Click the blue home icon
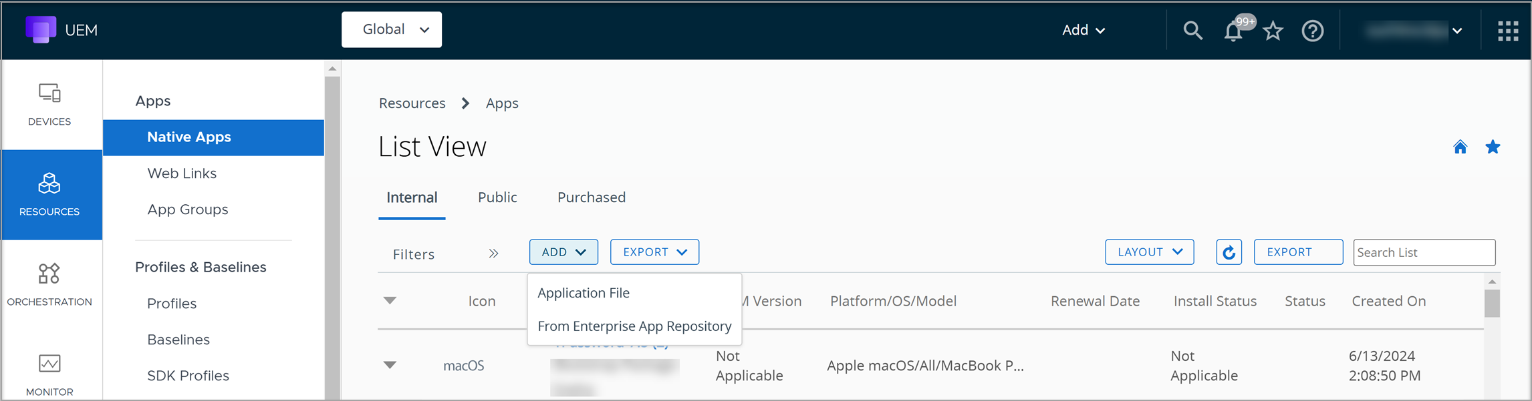Image resolution: width=1532 pixels, height=401 pixels. tap(1460, 147)
